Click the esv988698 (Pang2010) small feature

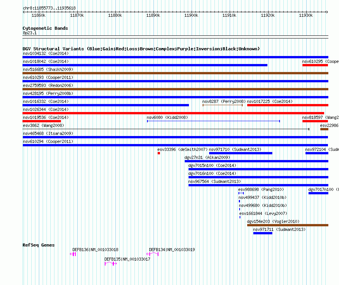point(241,193)
